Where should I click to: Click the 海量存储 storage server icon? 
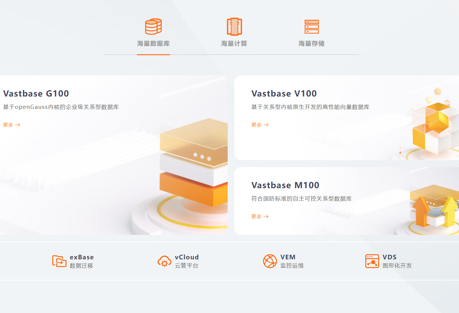click(x=311, y=27)
